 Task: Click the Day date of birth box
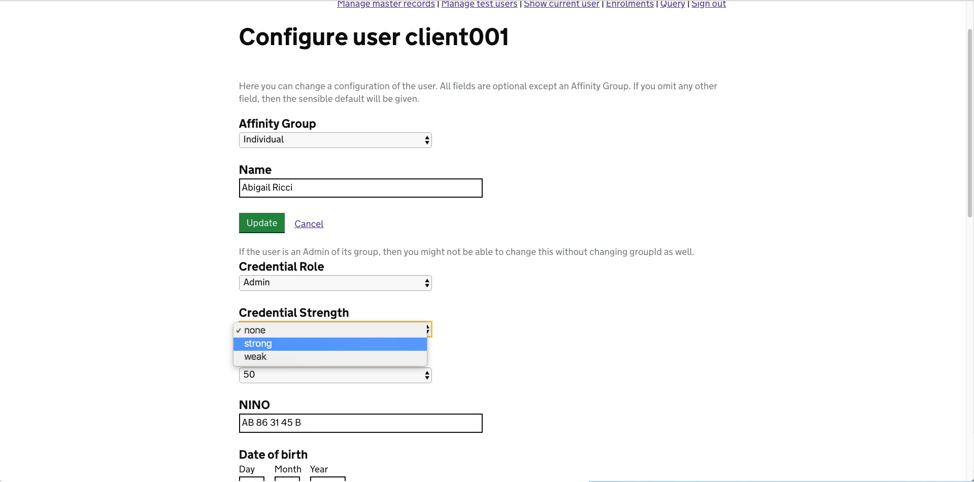(252, 479)
